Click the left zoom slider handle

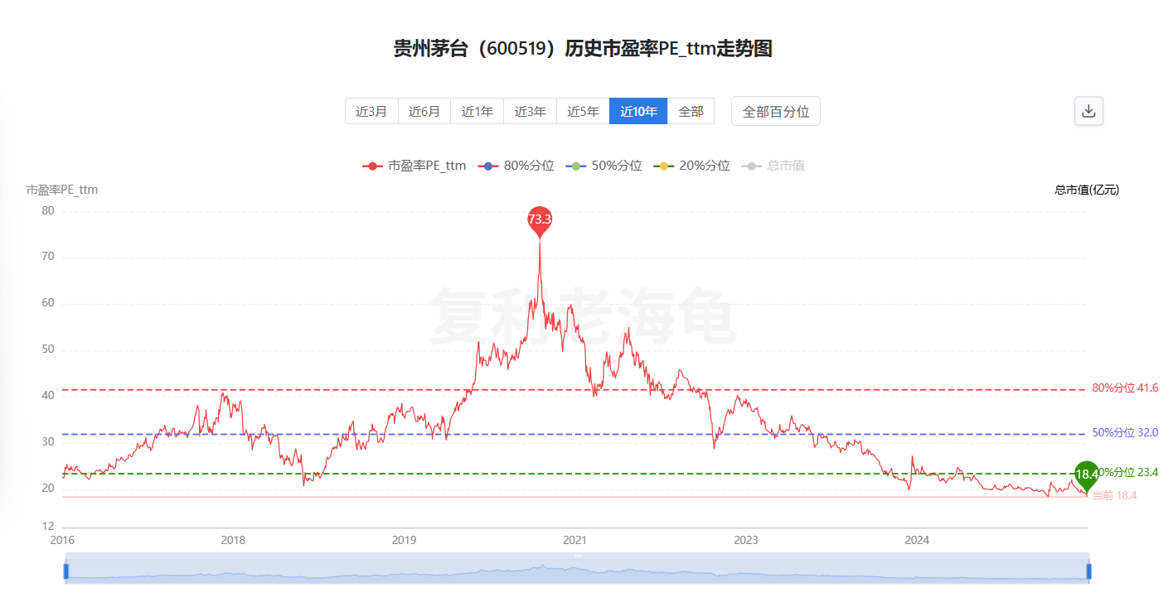(65, 571)
